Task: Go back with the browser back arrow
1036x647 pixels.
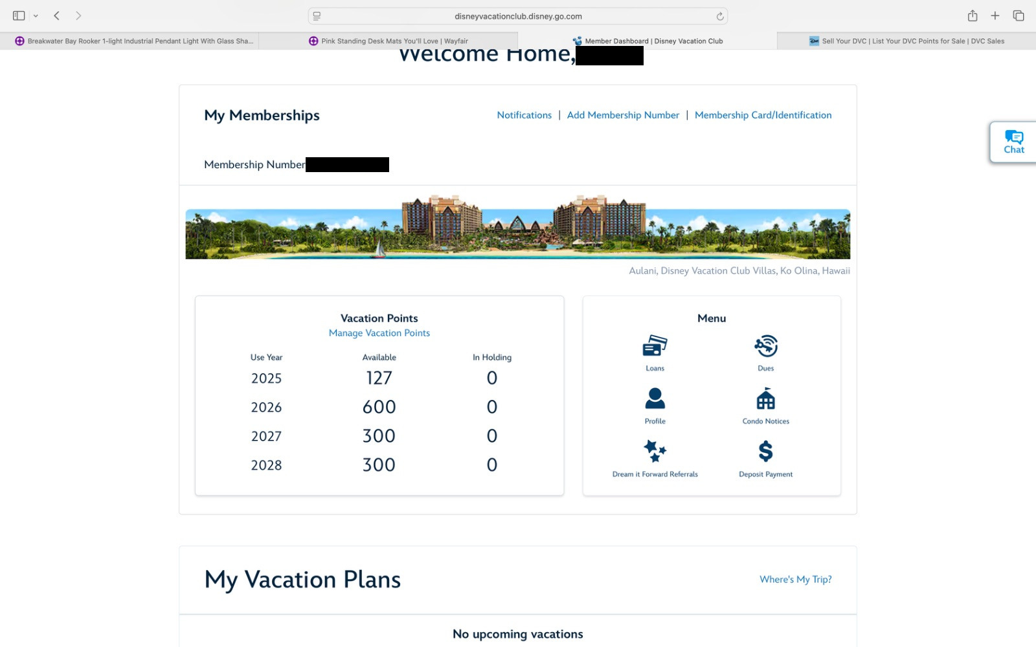Action: tap(57, 16)
